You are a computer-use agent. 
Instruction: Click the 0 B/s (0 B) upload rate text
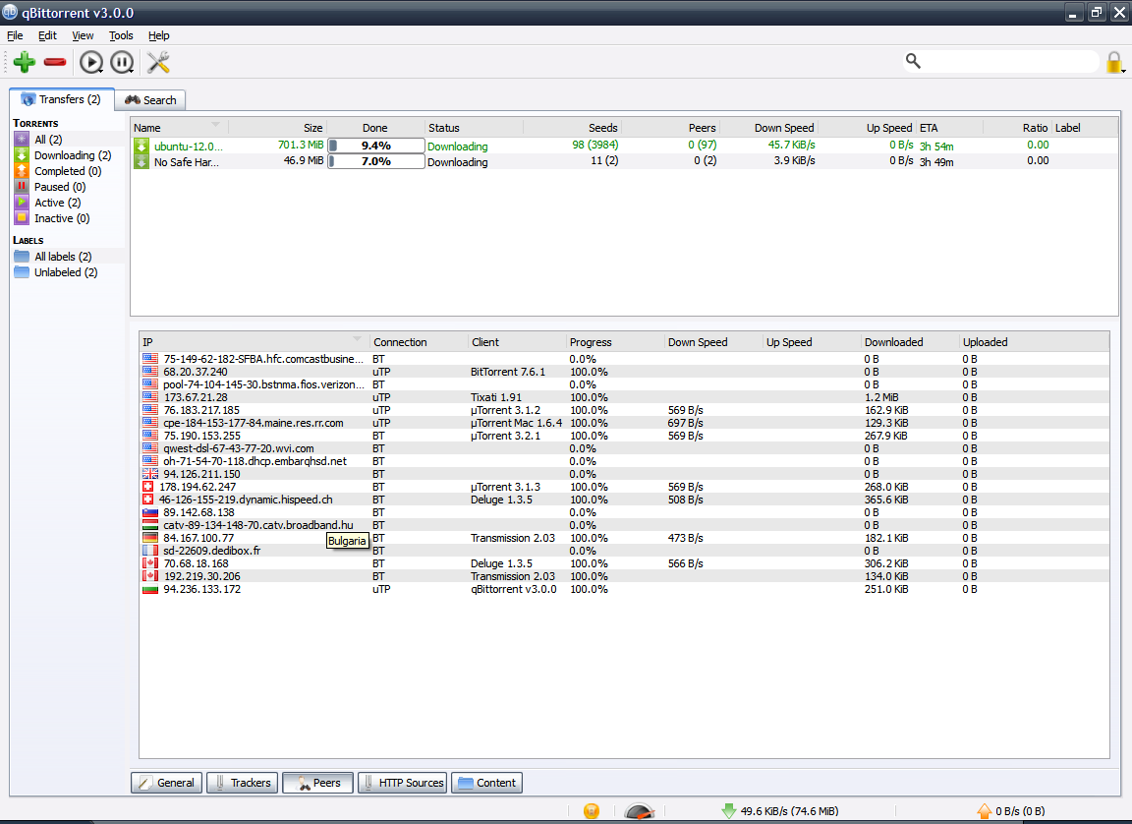click(x=1020, y=811)
